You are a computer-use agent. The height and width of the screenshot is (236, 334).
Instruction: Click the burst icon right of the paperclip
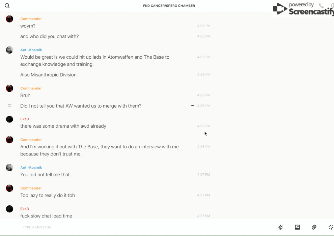coord(331,227)
